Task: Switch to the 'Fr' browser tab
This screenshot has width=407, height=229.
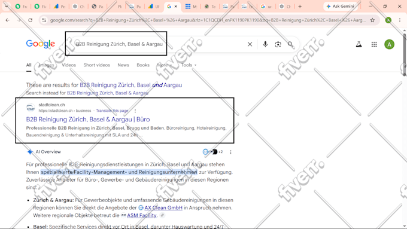Action: (x=22, y=7)
